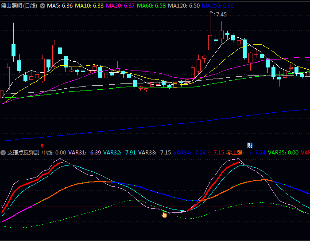Click the blue 财 financial marker
Image resolution: width=310 pixels, height=241 pixels.
click(x=250, y=146)
